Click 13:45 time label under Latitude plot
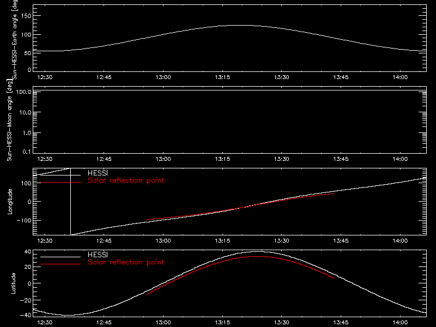436x327 pixels. (341, 323)
